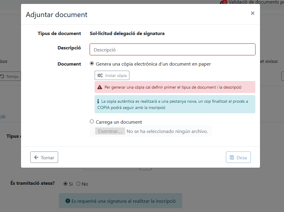Click 'No se ha seleccionado ningún archivo' text

click(x=167, y=131)
